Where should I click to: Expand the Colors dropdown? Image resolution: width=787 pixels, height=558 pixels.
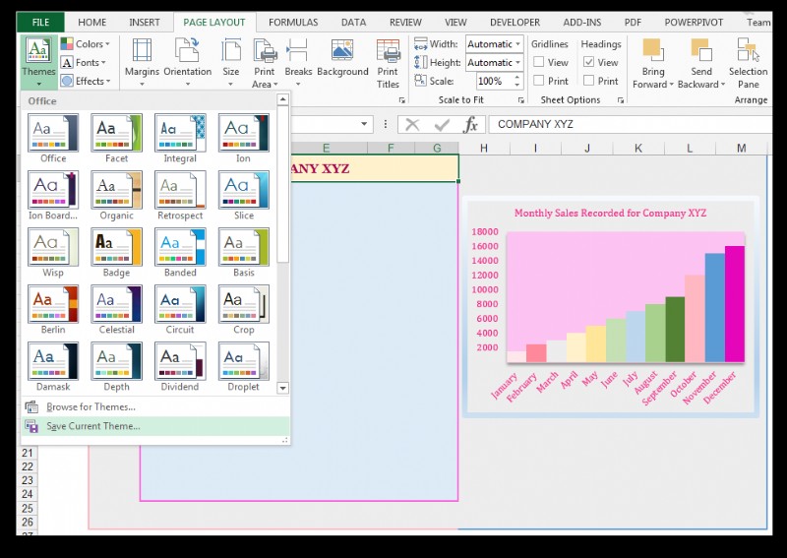[x=86, y=43]
